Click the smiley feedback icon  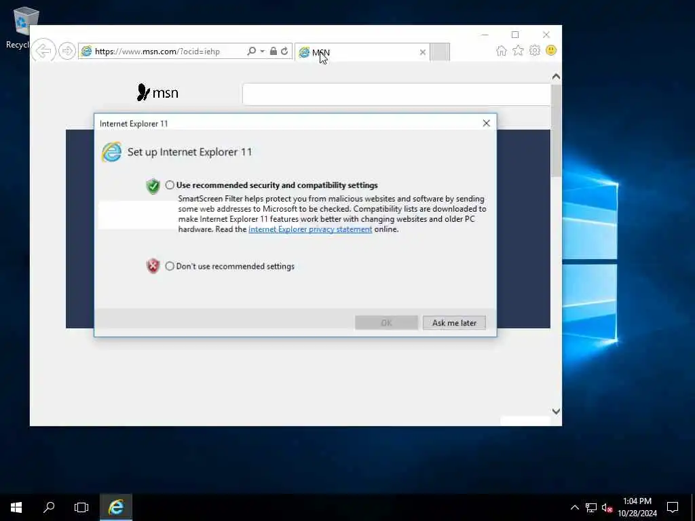click(x=551, y=50)
